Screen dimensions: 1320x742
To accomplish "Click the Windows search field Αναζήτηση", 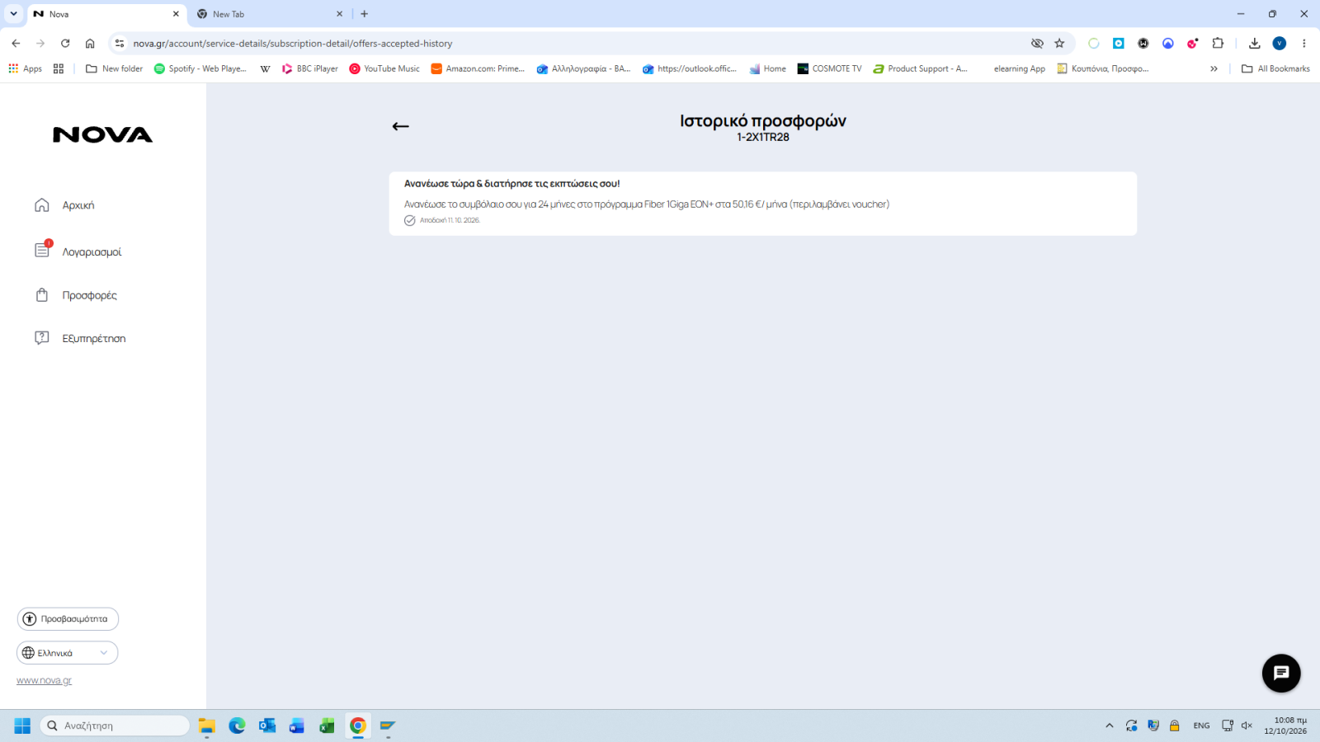I will coord(115,726).
